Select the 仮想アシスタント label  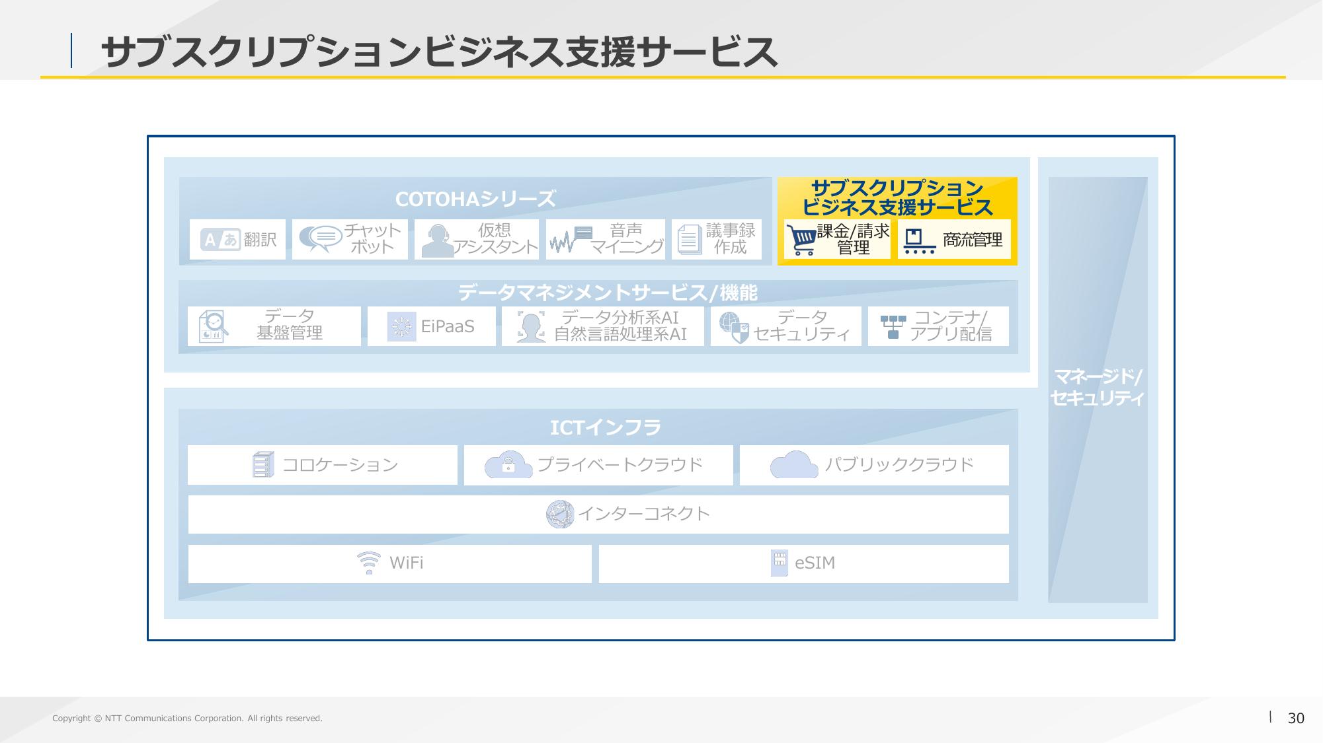click(495, 238)
